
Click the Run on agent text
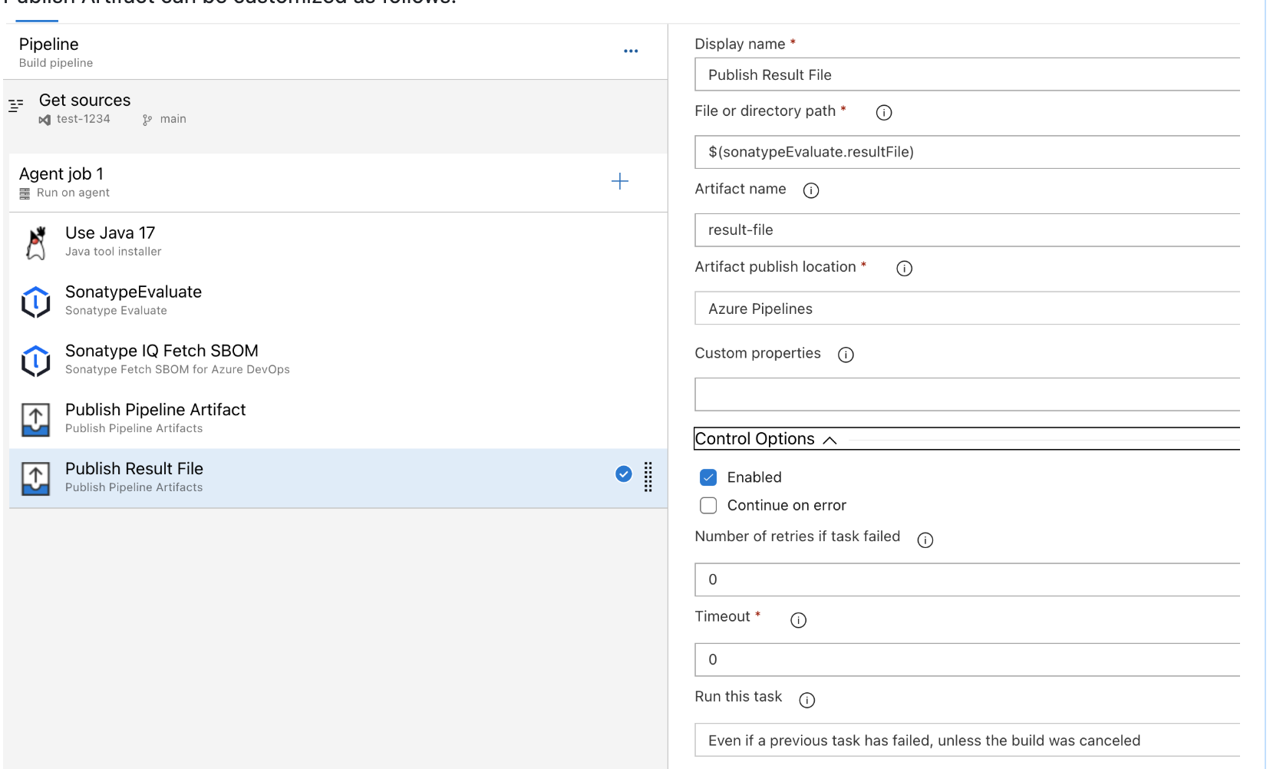point(73,193)
